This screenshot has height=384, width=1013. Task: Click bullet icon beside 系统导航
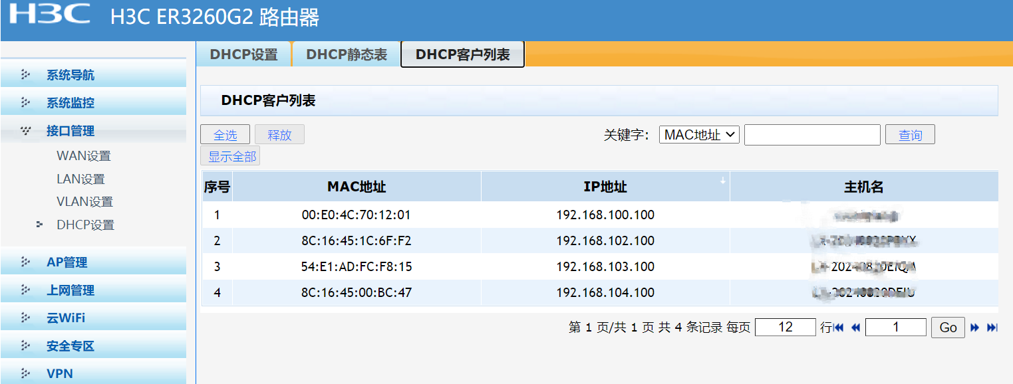click(26, 74)
